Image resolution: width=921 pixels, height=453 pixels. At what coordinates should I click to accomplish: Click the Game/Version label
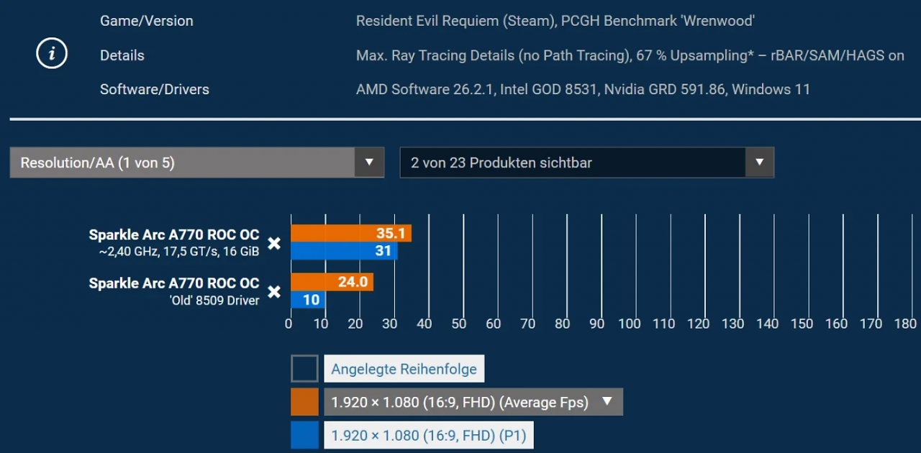(147, 21)
